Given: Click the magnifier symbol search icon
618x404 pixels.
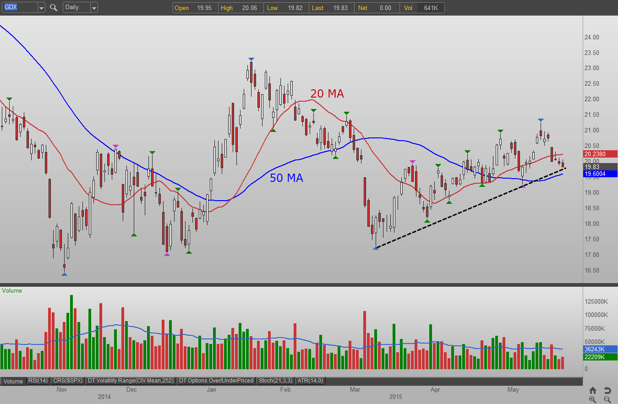Looking at the screenshot, I should [54, 8].
